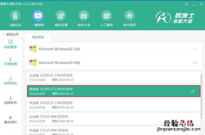
Task: Click 大小:4.31GB under 企业版 16299.15
Action: [x=37, y=80]
